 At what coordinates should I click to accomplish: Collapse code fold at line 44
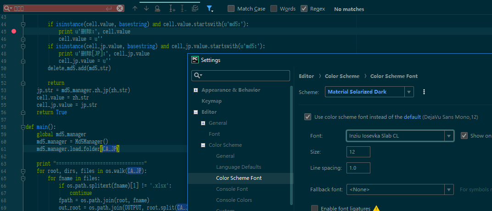tap(23, 24)
